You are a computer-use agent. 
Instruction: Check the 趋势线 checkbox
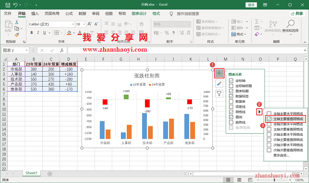click(x=231, y=122)
